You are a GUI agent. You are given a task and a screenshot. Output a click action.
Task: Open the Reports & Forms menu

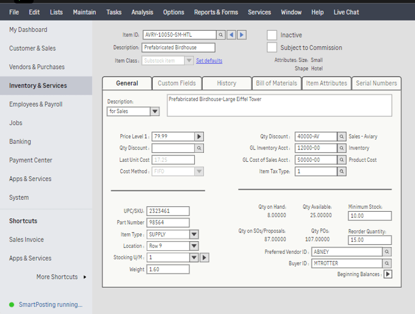click(x=216, y=12)
